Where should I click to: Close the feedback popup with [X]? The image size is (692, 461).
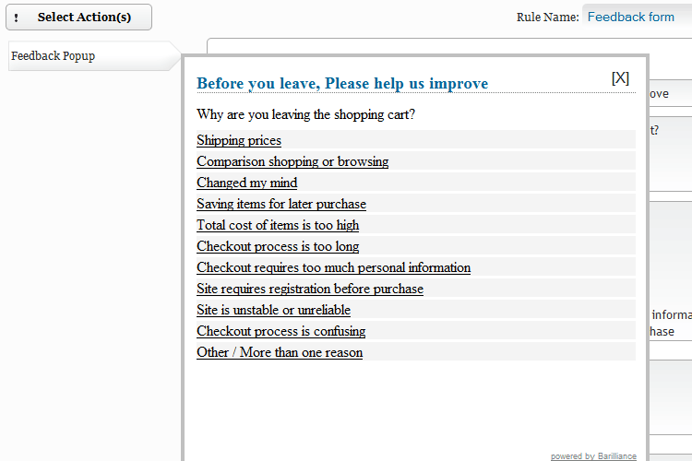(620, 78)
